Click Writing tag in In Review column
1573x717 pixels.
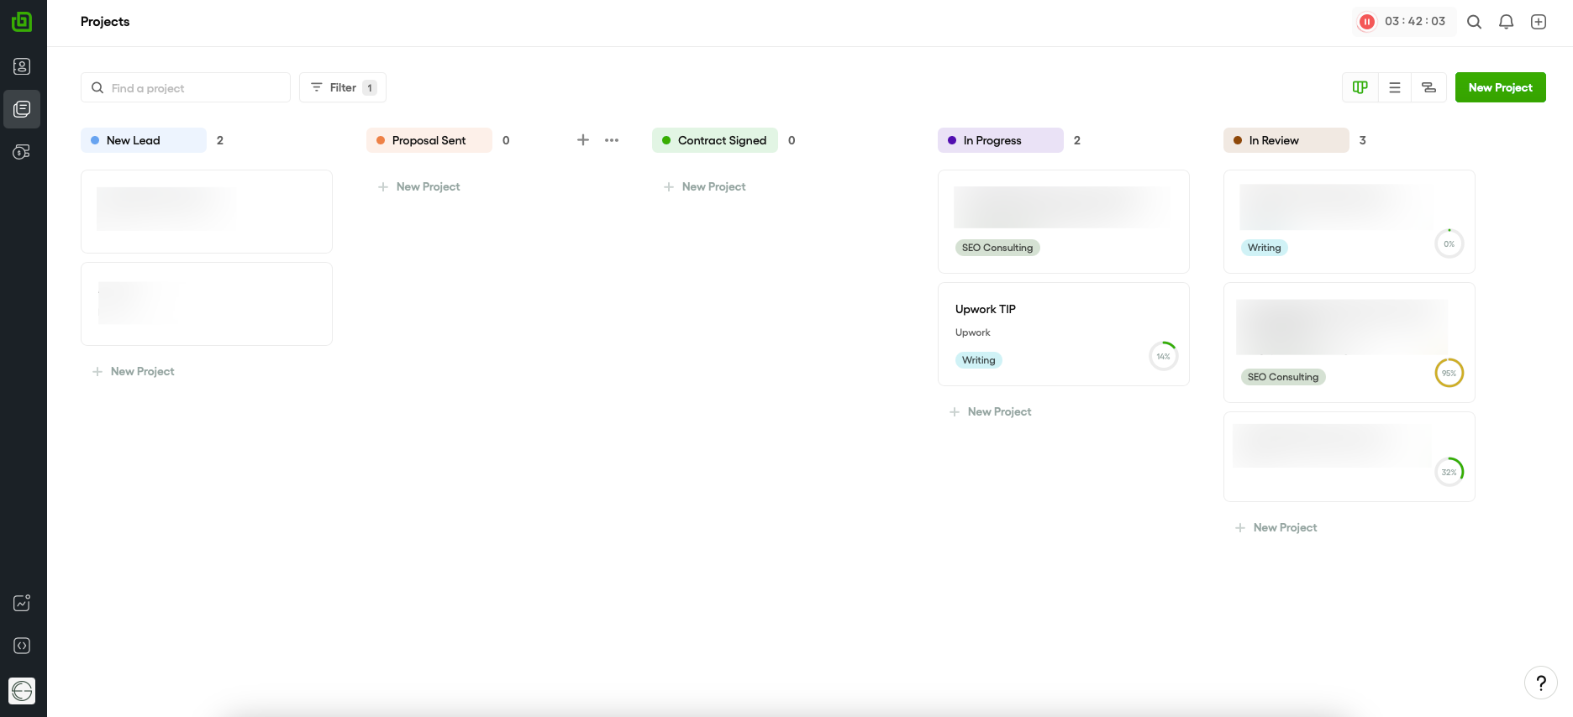[x=1265, y=248]
